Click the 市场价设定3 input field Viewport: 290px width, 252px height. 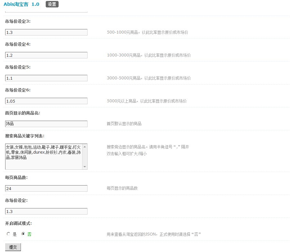46,32
